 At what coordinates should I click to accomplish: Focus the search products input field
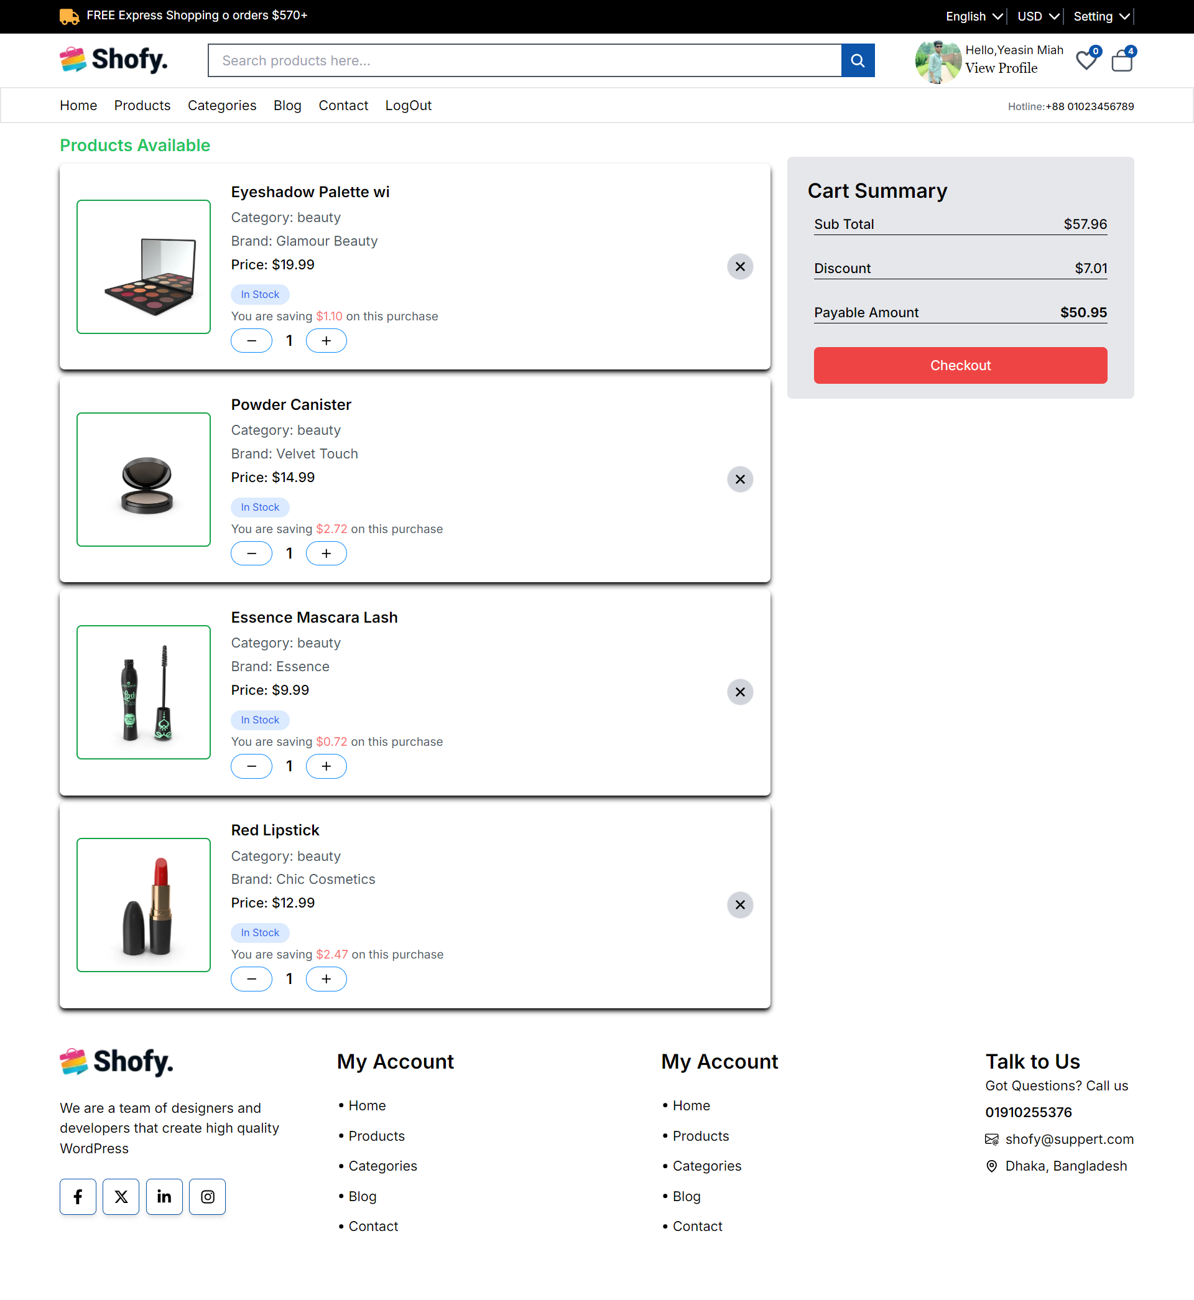tap(525, 61)
